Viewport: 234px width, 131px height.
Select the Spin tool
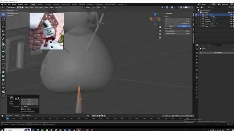[3, 76]
